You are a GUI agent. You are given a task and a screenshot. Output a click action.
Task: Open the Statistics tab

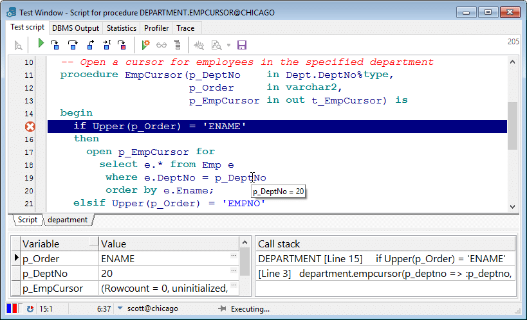point(122,28)
